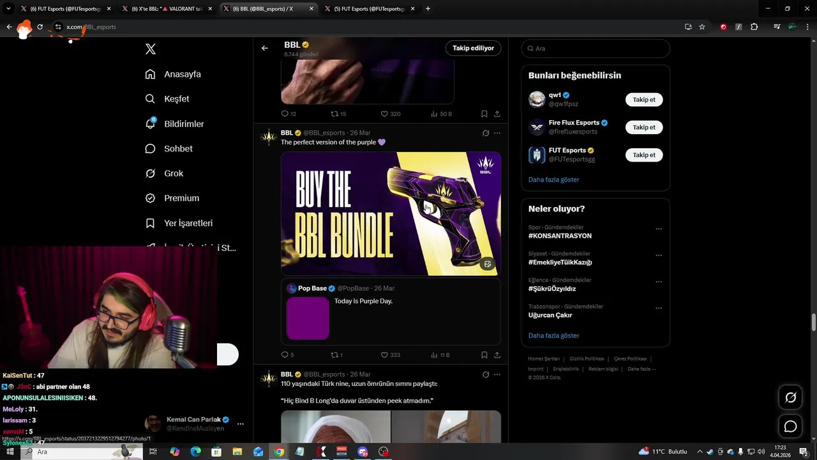The image size is (817, 460).
Task: Click the Ara search field on X
Action: [x=596, y=49]
